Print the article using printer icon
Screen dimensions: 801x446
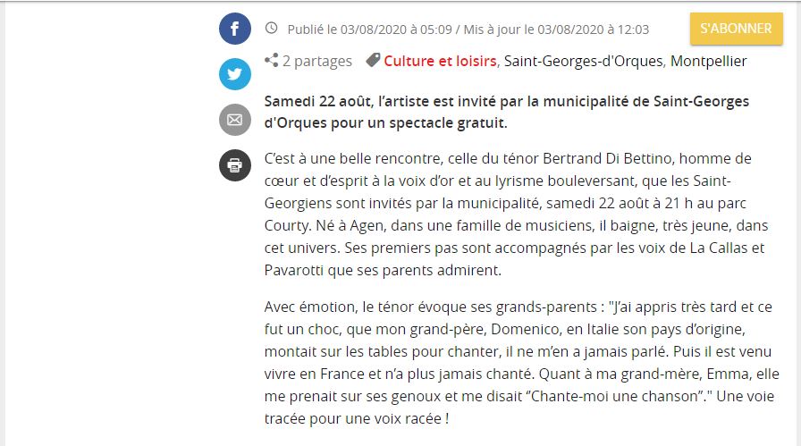tap(235, 165)
